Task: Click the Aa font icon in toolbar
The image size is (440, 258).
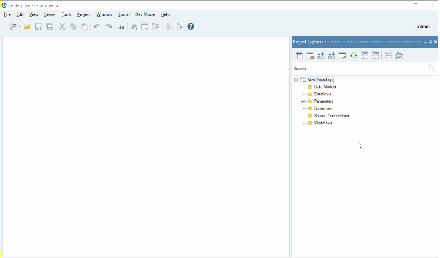Action: (x=121, y=27)
